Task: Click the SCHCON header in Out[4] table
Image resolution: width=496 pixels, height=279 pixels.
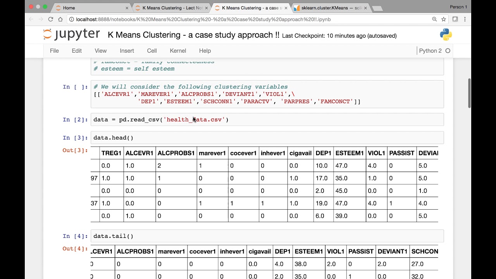Action: coord(425,251)
